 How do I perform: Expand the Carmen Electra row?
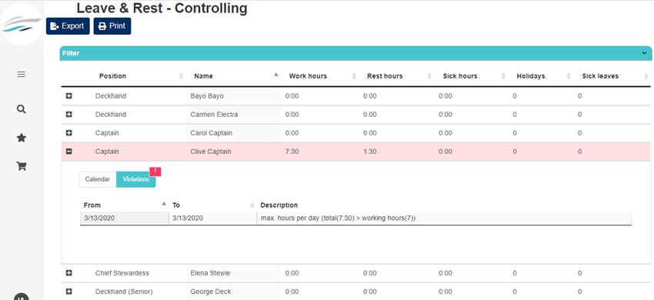click(69, 115)
